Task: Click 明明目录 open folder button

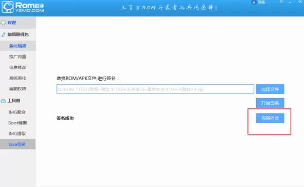Action: pos(270,118)
